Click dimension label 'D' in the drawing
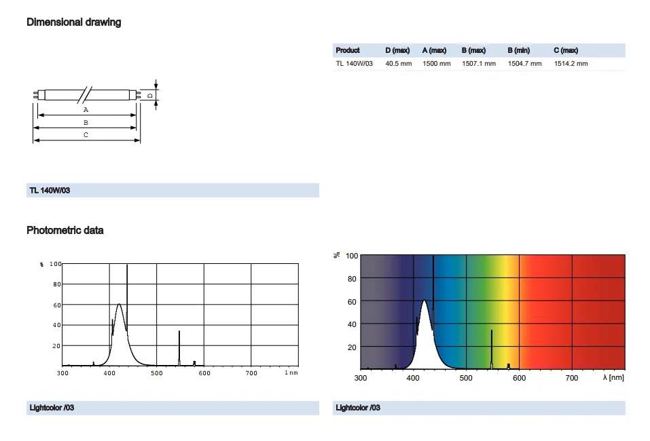 pos(150,96)
